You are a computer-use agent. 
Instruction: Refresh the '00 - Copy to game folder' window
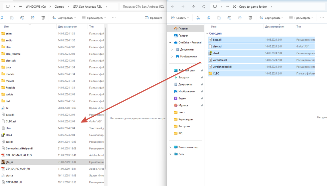pos(204,7)
